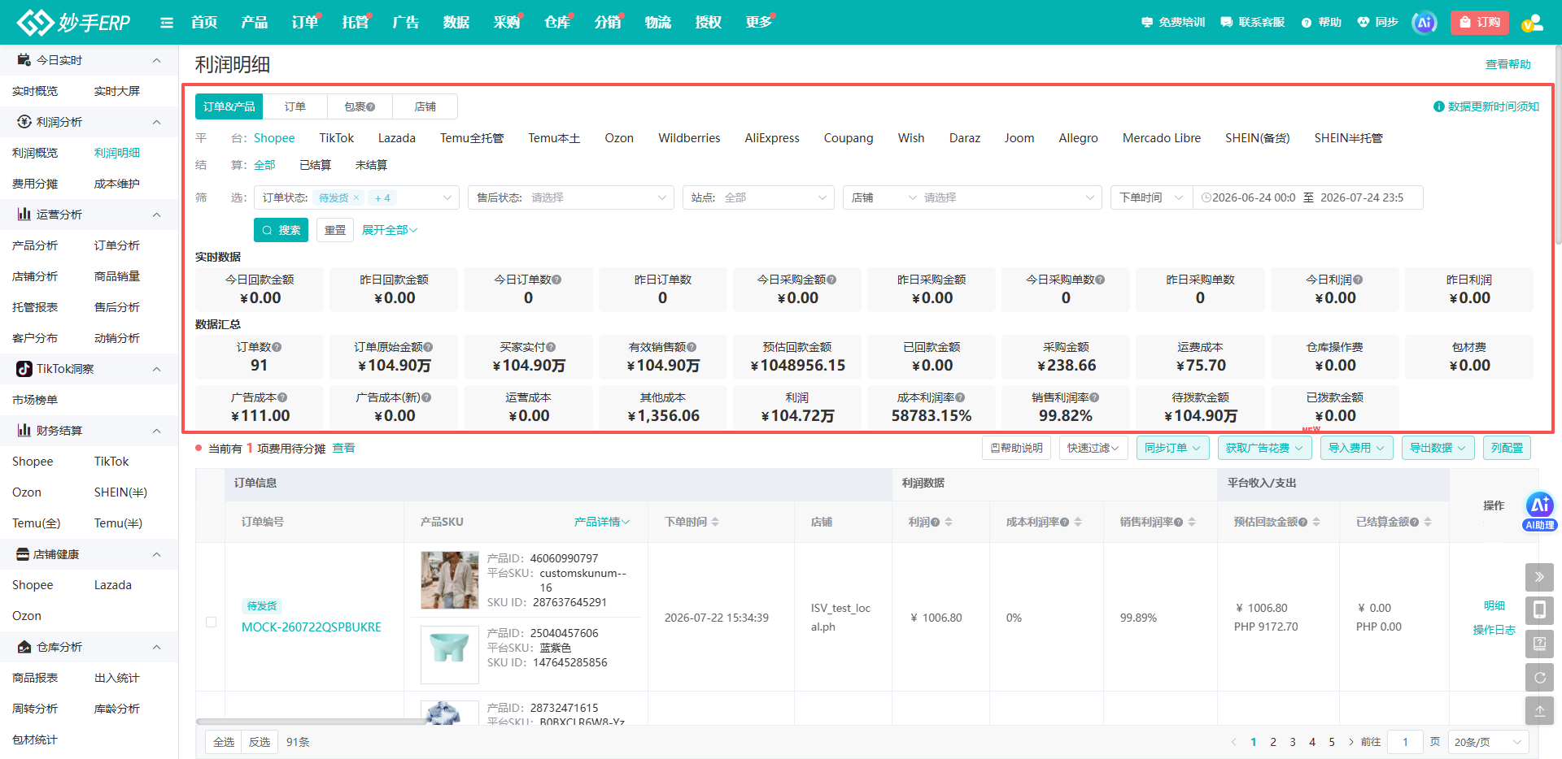Collapse the 今日实时 sidebar section
The height and width of the screenshot is (759, 1562).
click(x=157, y=60)
